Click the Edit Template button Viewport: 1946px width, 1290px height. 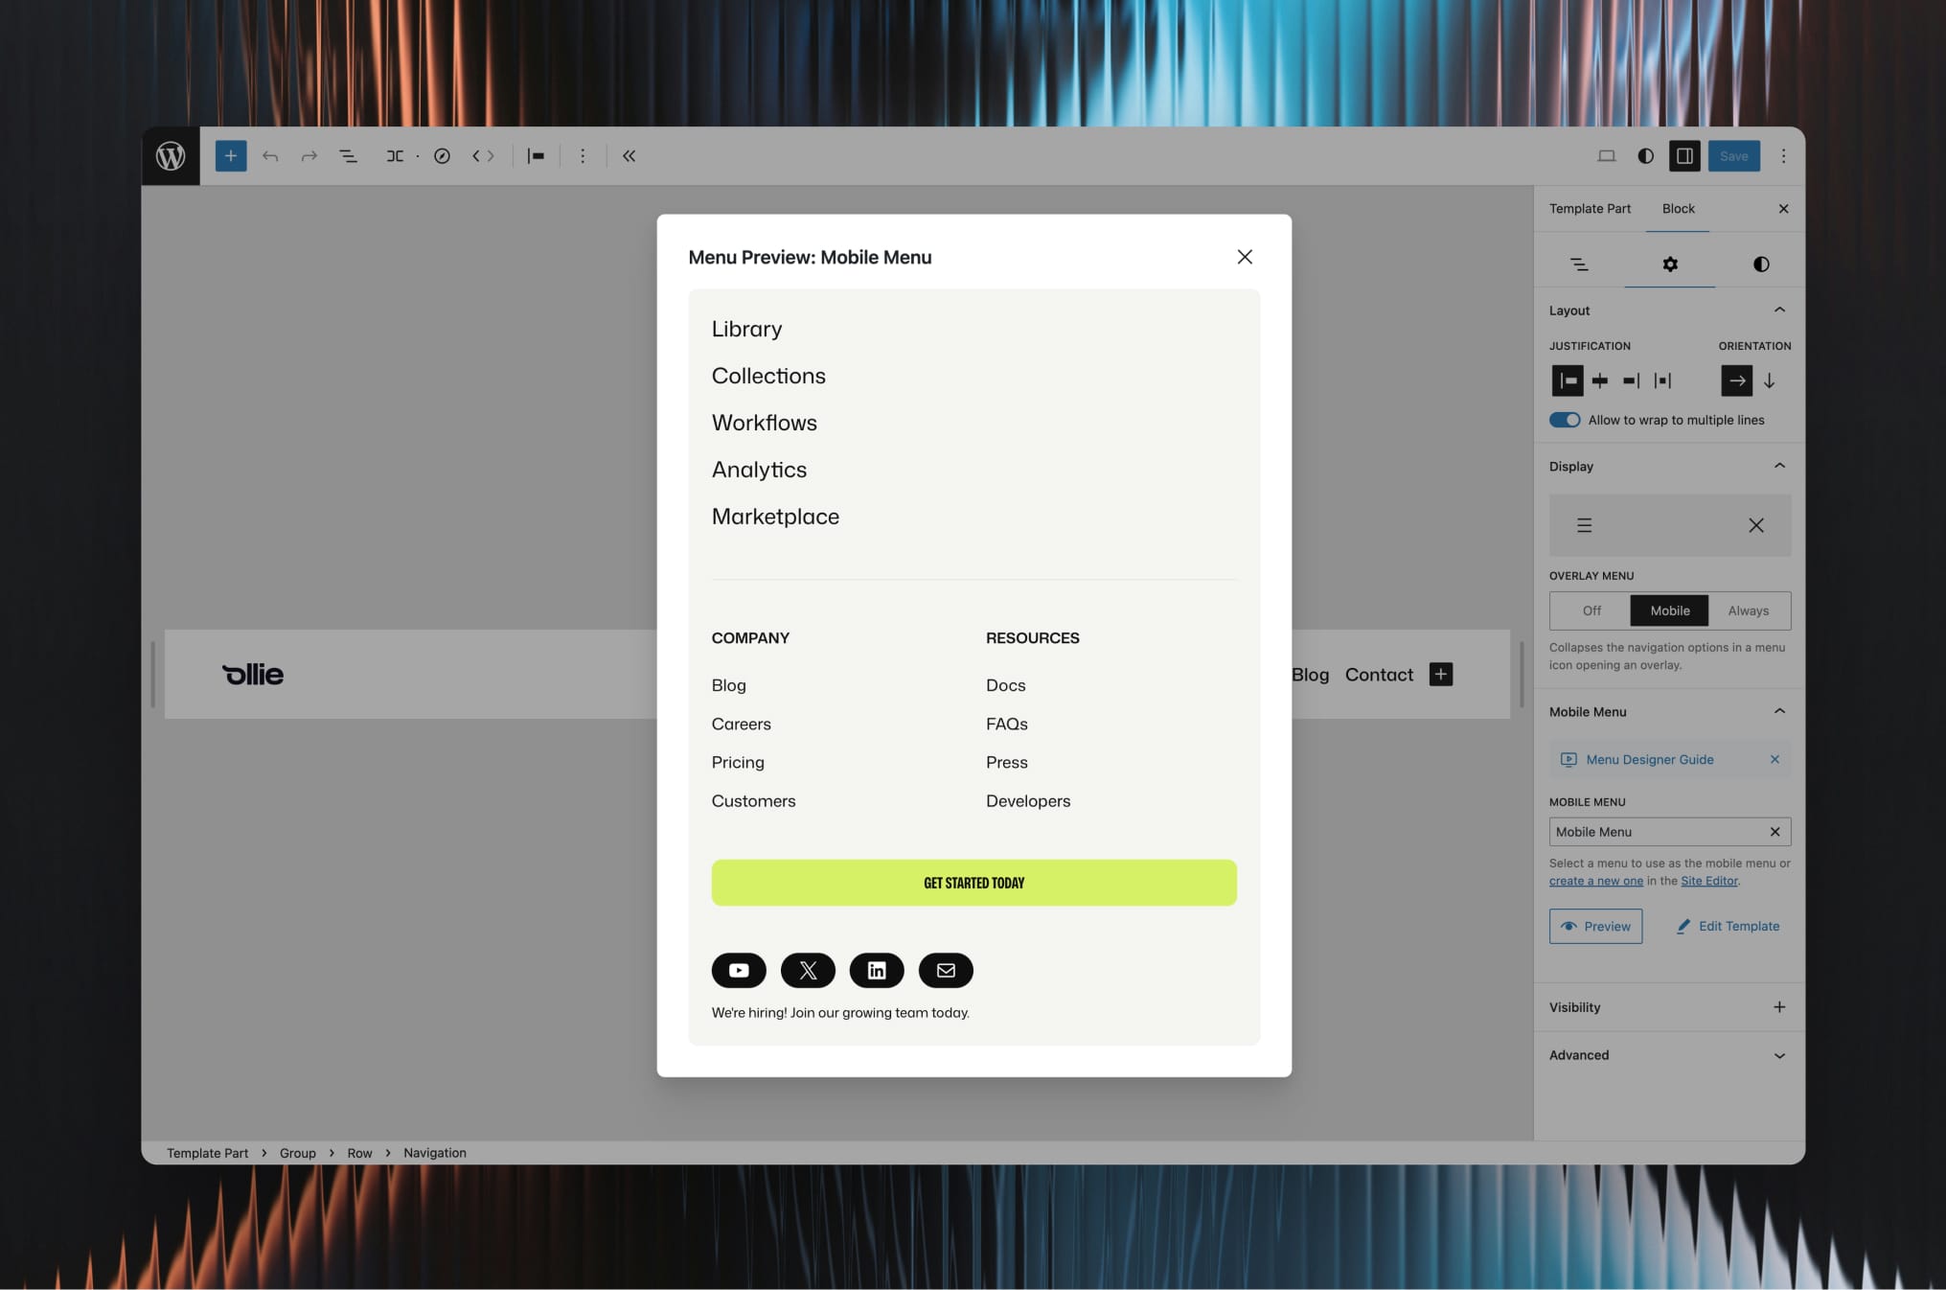1728,926
